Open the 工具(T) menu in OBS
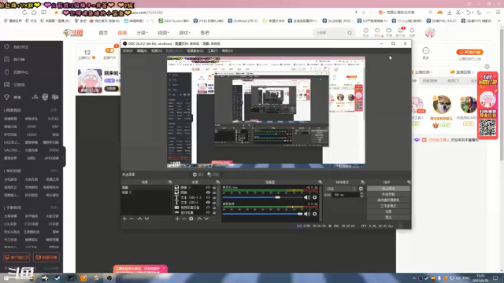Screen dimensions: 504x283 (213, 50)
